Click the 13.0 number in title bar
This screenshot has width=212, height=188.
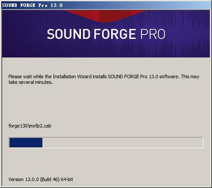[x=56, y=5]
